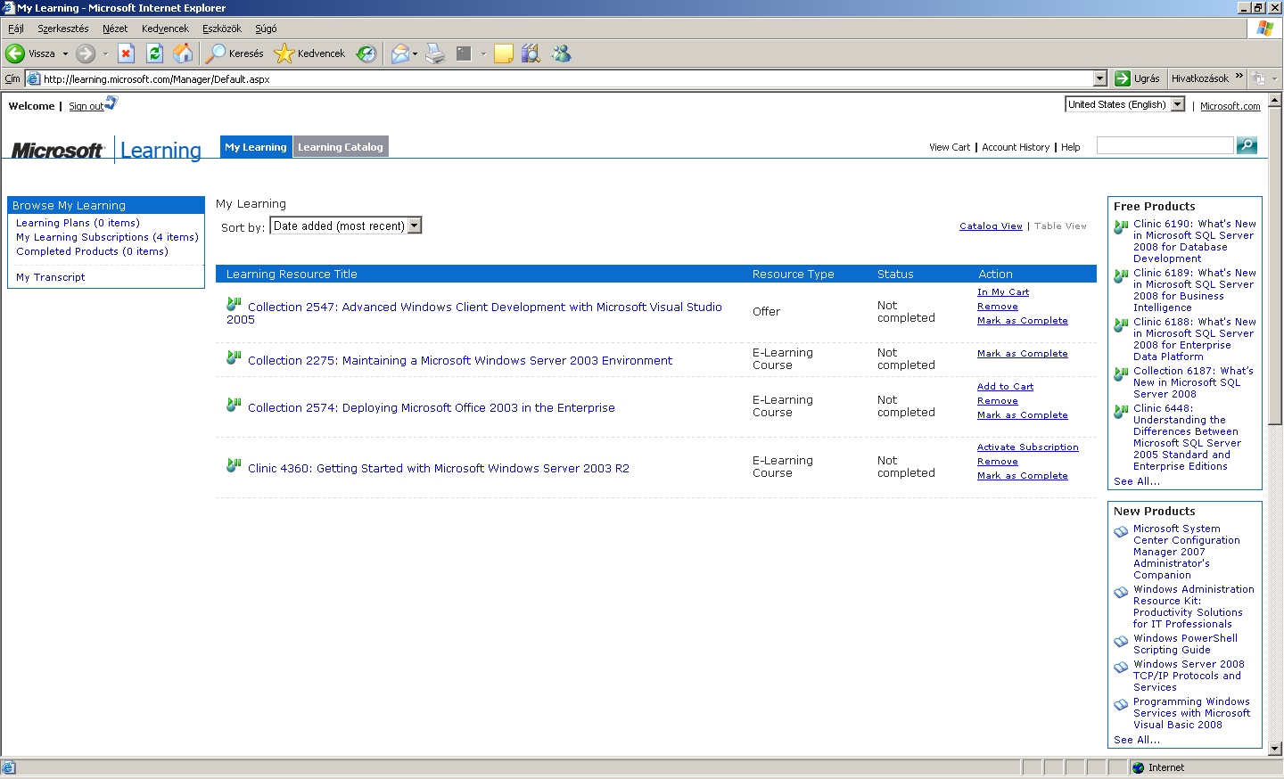1284x779 pixels.
Task: Open the Back button history arrow
Action: coord(65,53)
